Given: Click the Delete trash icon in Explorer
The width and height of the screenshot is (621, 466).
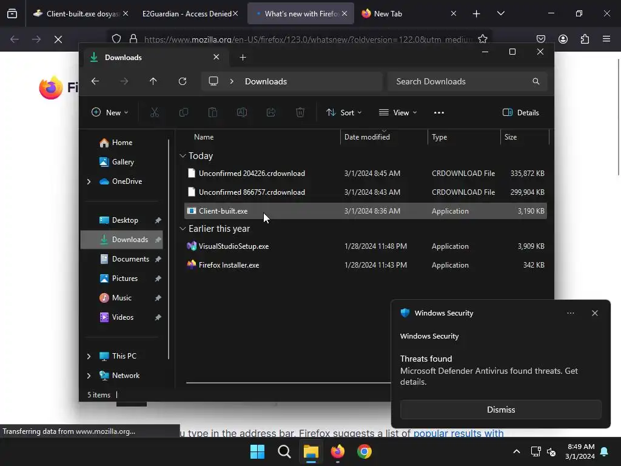Looking at the screenshot, I should (300, 112).
